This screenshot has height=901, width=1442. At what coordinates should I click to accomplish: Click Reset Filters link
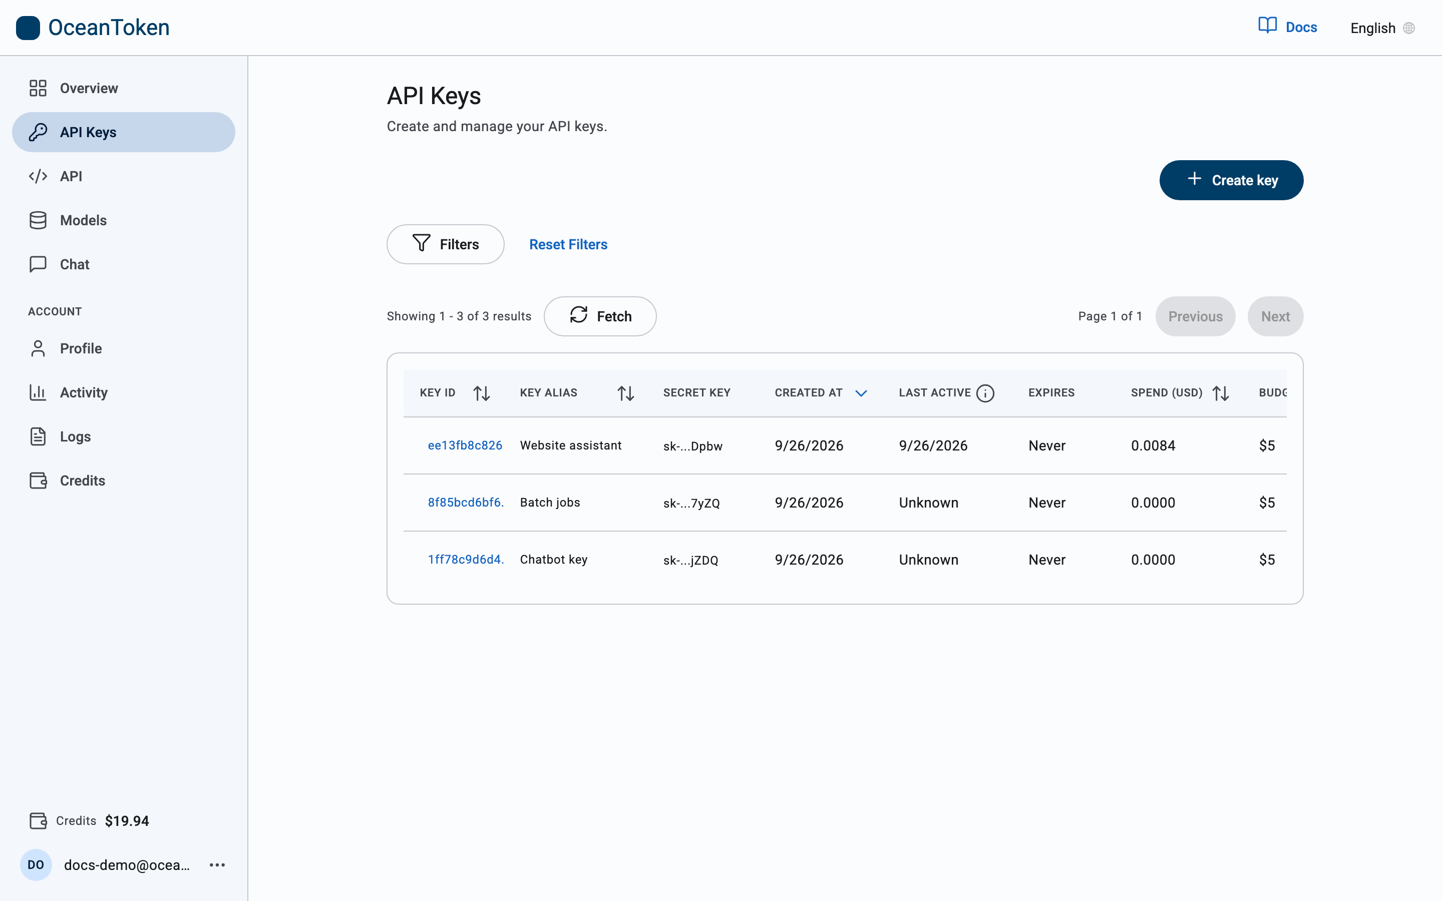[568, 244]
